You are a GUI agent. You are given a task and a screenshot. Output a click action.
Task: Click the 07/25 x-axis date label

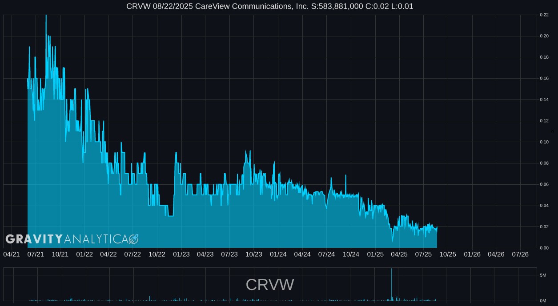pyautogui.click(x=423, y=254)
